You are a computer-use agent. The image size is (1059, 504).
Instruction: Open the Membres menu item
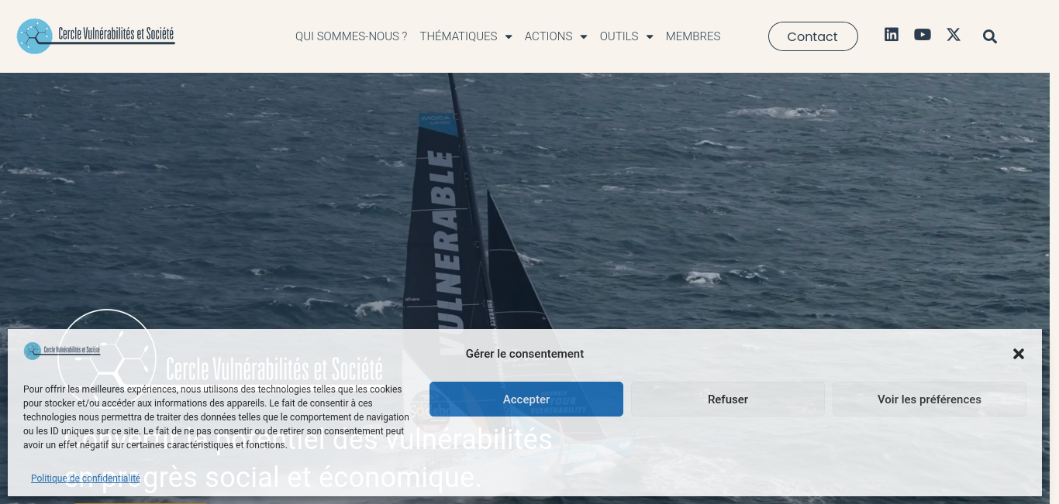(x=693, y=36)
